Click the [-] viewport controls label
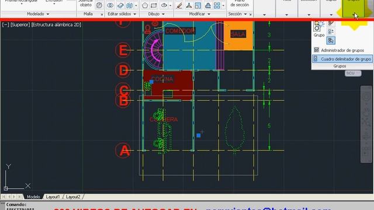Screen dimensions: 374x210 coord(5,24)
